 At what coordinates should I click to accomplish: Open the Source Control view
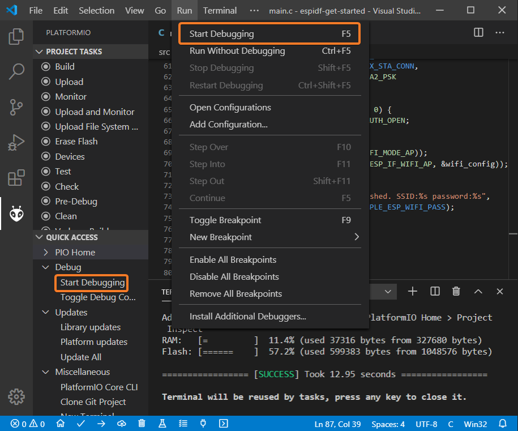(16, 107)
